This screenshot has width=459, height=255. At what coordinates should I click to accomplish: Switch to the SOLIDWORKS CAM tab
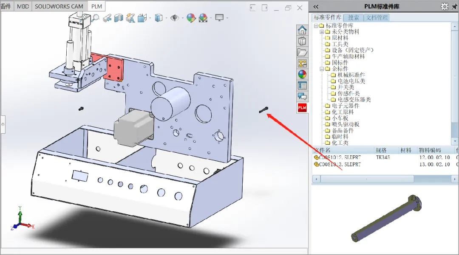coord(59,6)
